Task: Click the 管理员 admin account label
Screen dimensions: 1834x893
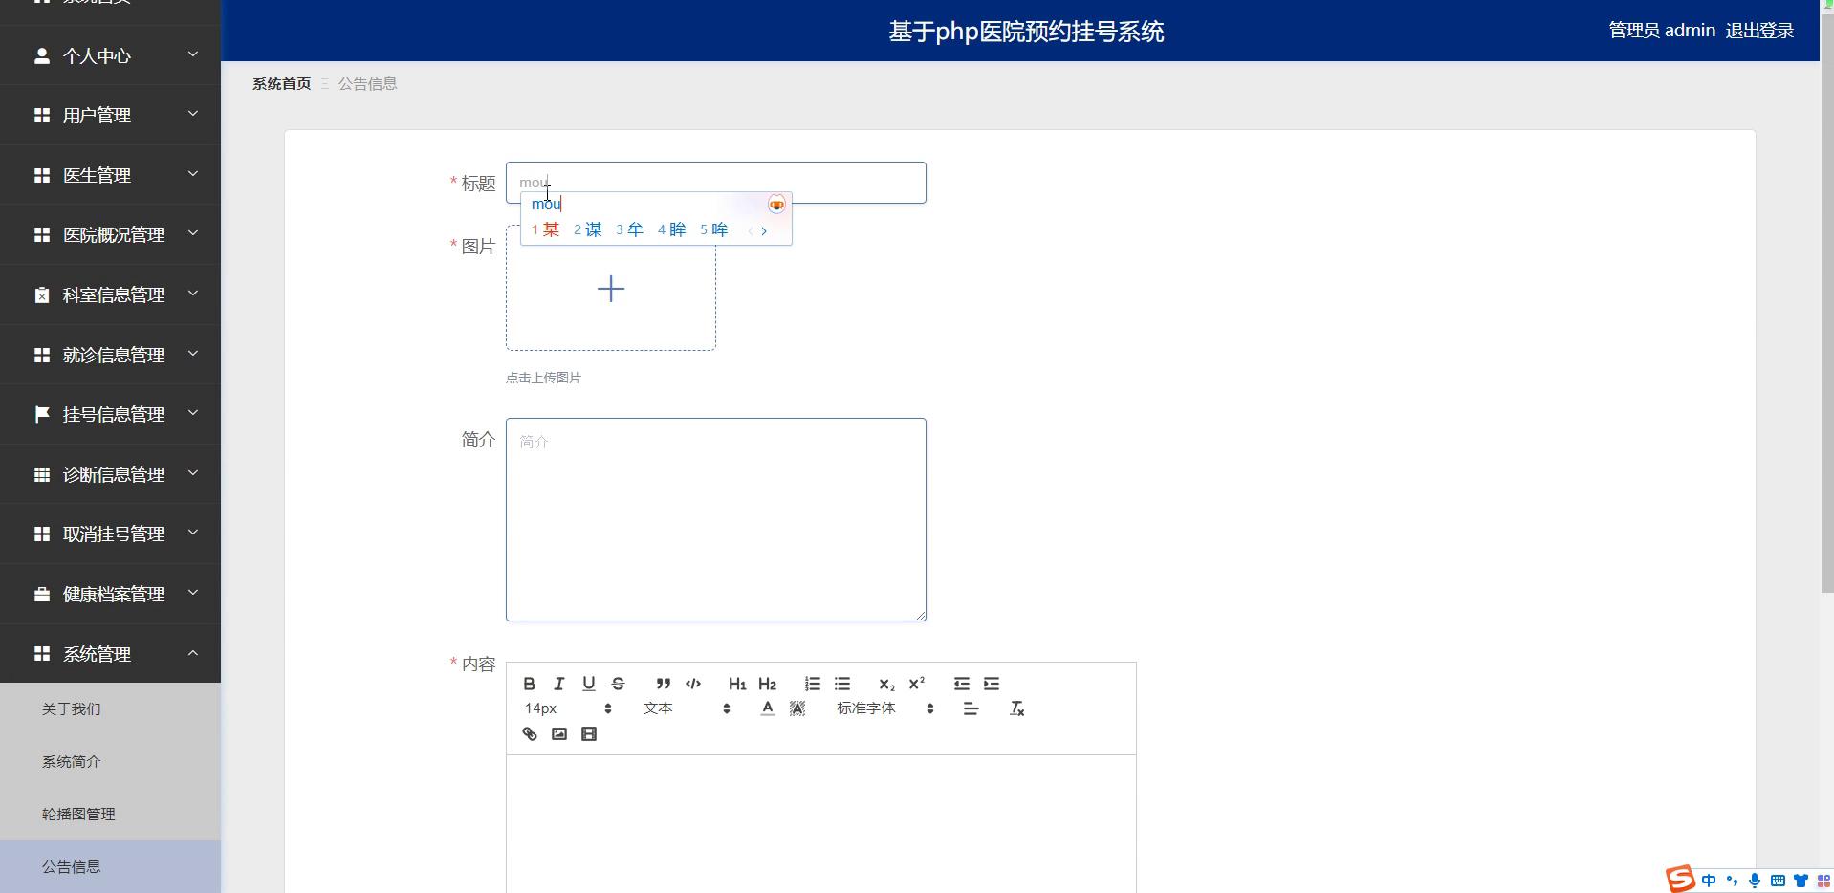Action: tap(1662, 31)
